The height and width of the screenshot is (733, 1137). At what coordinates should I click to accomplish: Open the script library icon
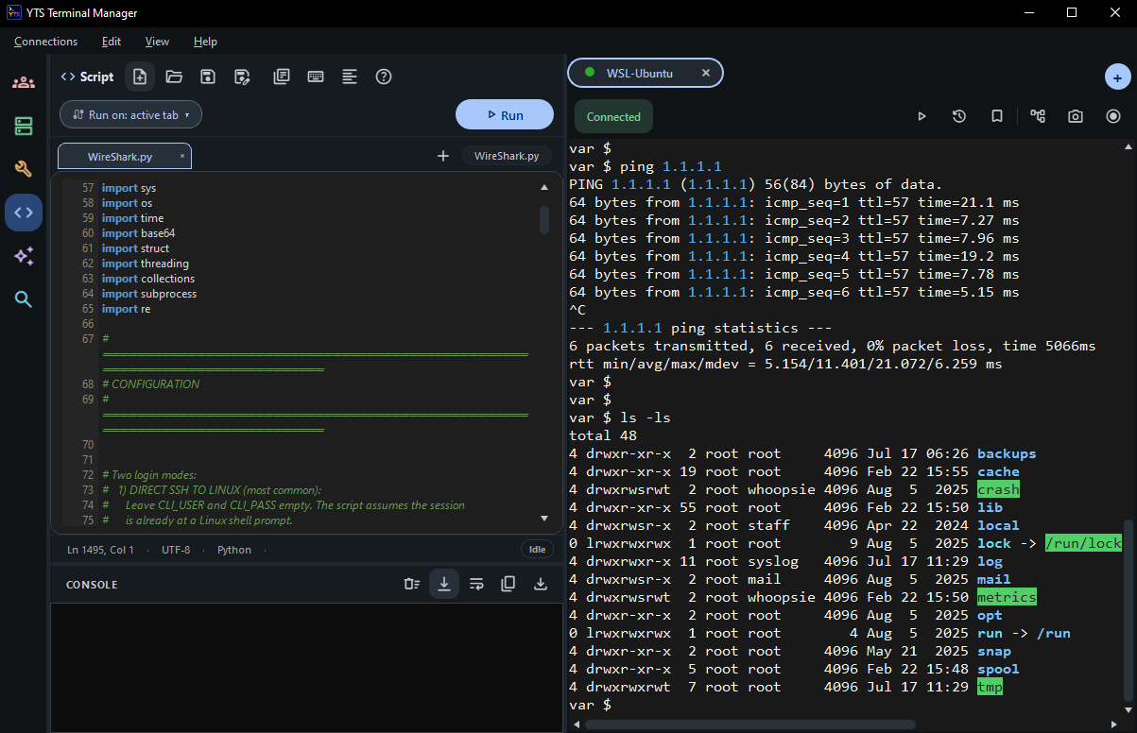pyautogui.click(x=282, y=77)
